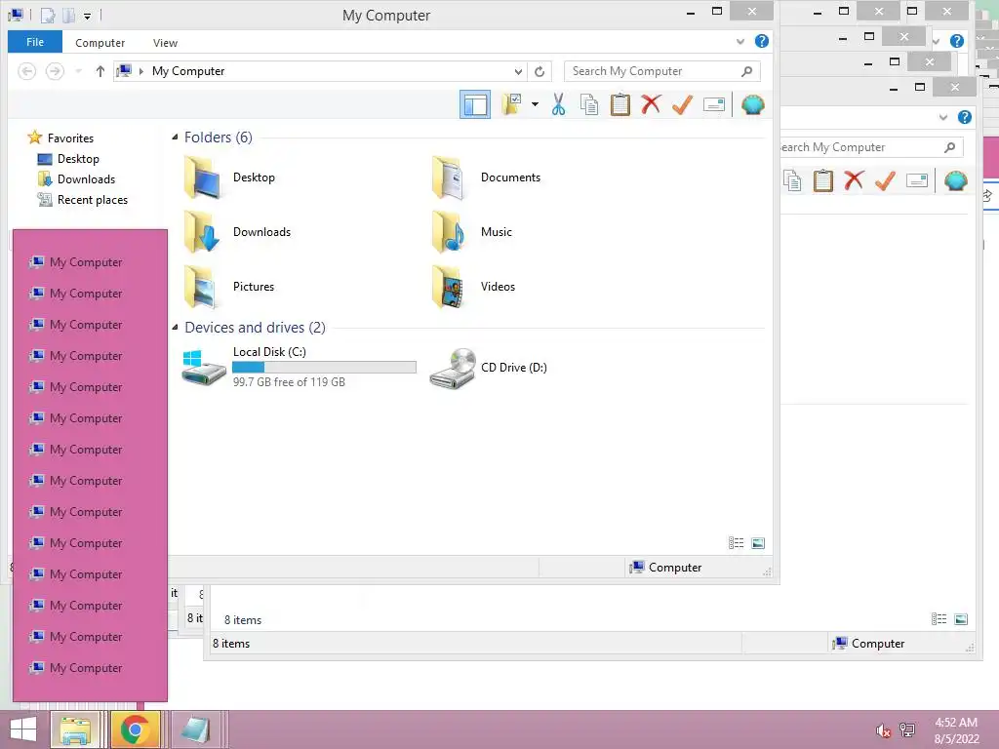Screen dimensions: 999x749
Task: Select Desktop under Favorites
Action: click(68, 159)
